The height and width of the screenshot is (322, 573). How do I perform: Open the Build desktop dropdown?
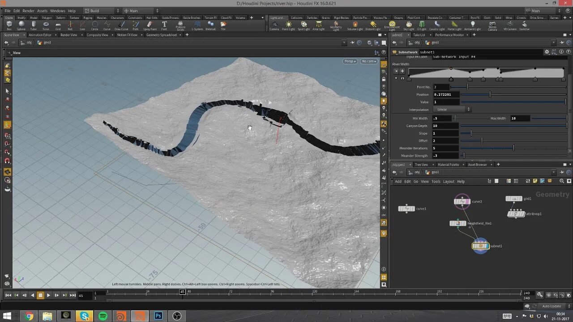pos(102,11)
